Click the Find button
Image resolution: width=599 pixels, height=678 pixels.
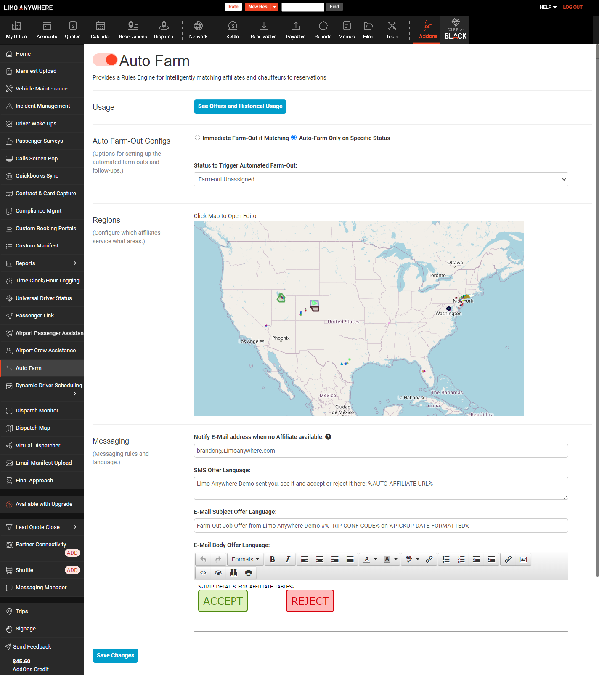(x=334, y=7)
